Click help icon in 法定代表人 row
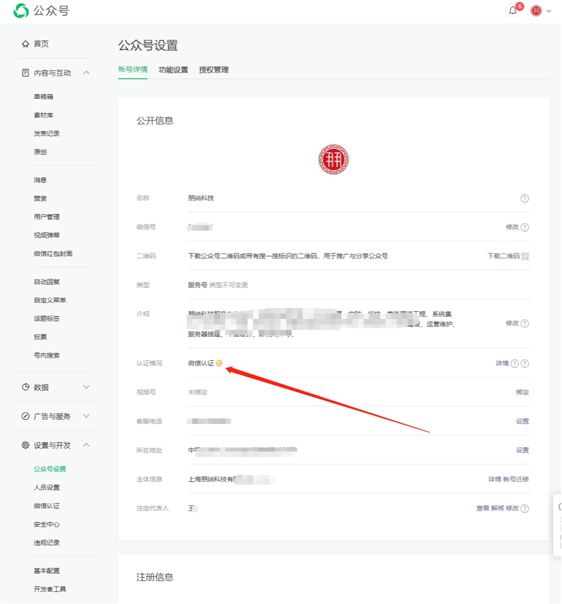The width and height of the screenshot is (562, 604). click(x=524, y=509)
